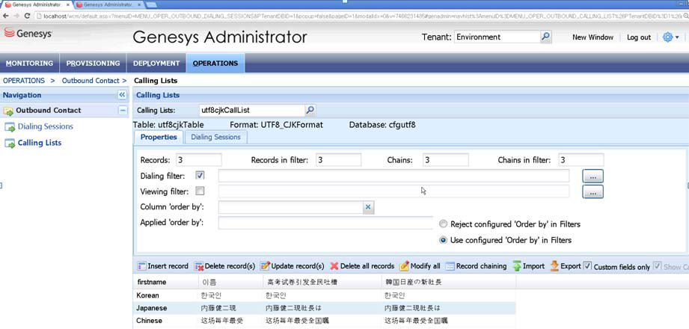The image size is (689, 329).
Task: Click the Outbound Contact breadcrumb link
Action: (x=91, y=81)
